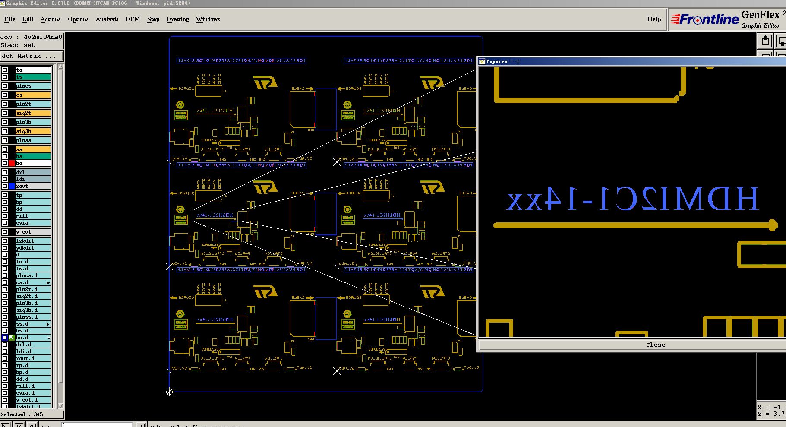Toggle the checkbox for layer ts
Image resolution: width=786 pixels, height=427 pixels.
pos(5,77)
